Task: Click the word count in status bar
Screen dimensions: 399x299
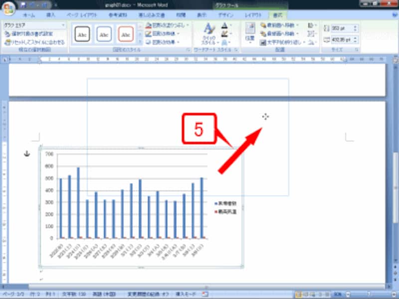Action: click(74, 294)
